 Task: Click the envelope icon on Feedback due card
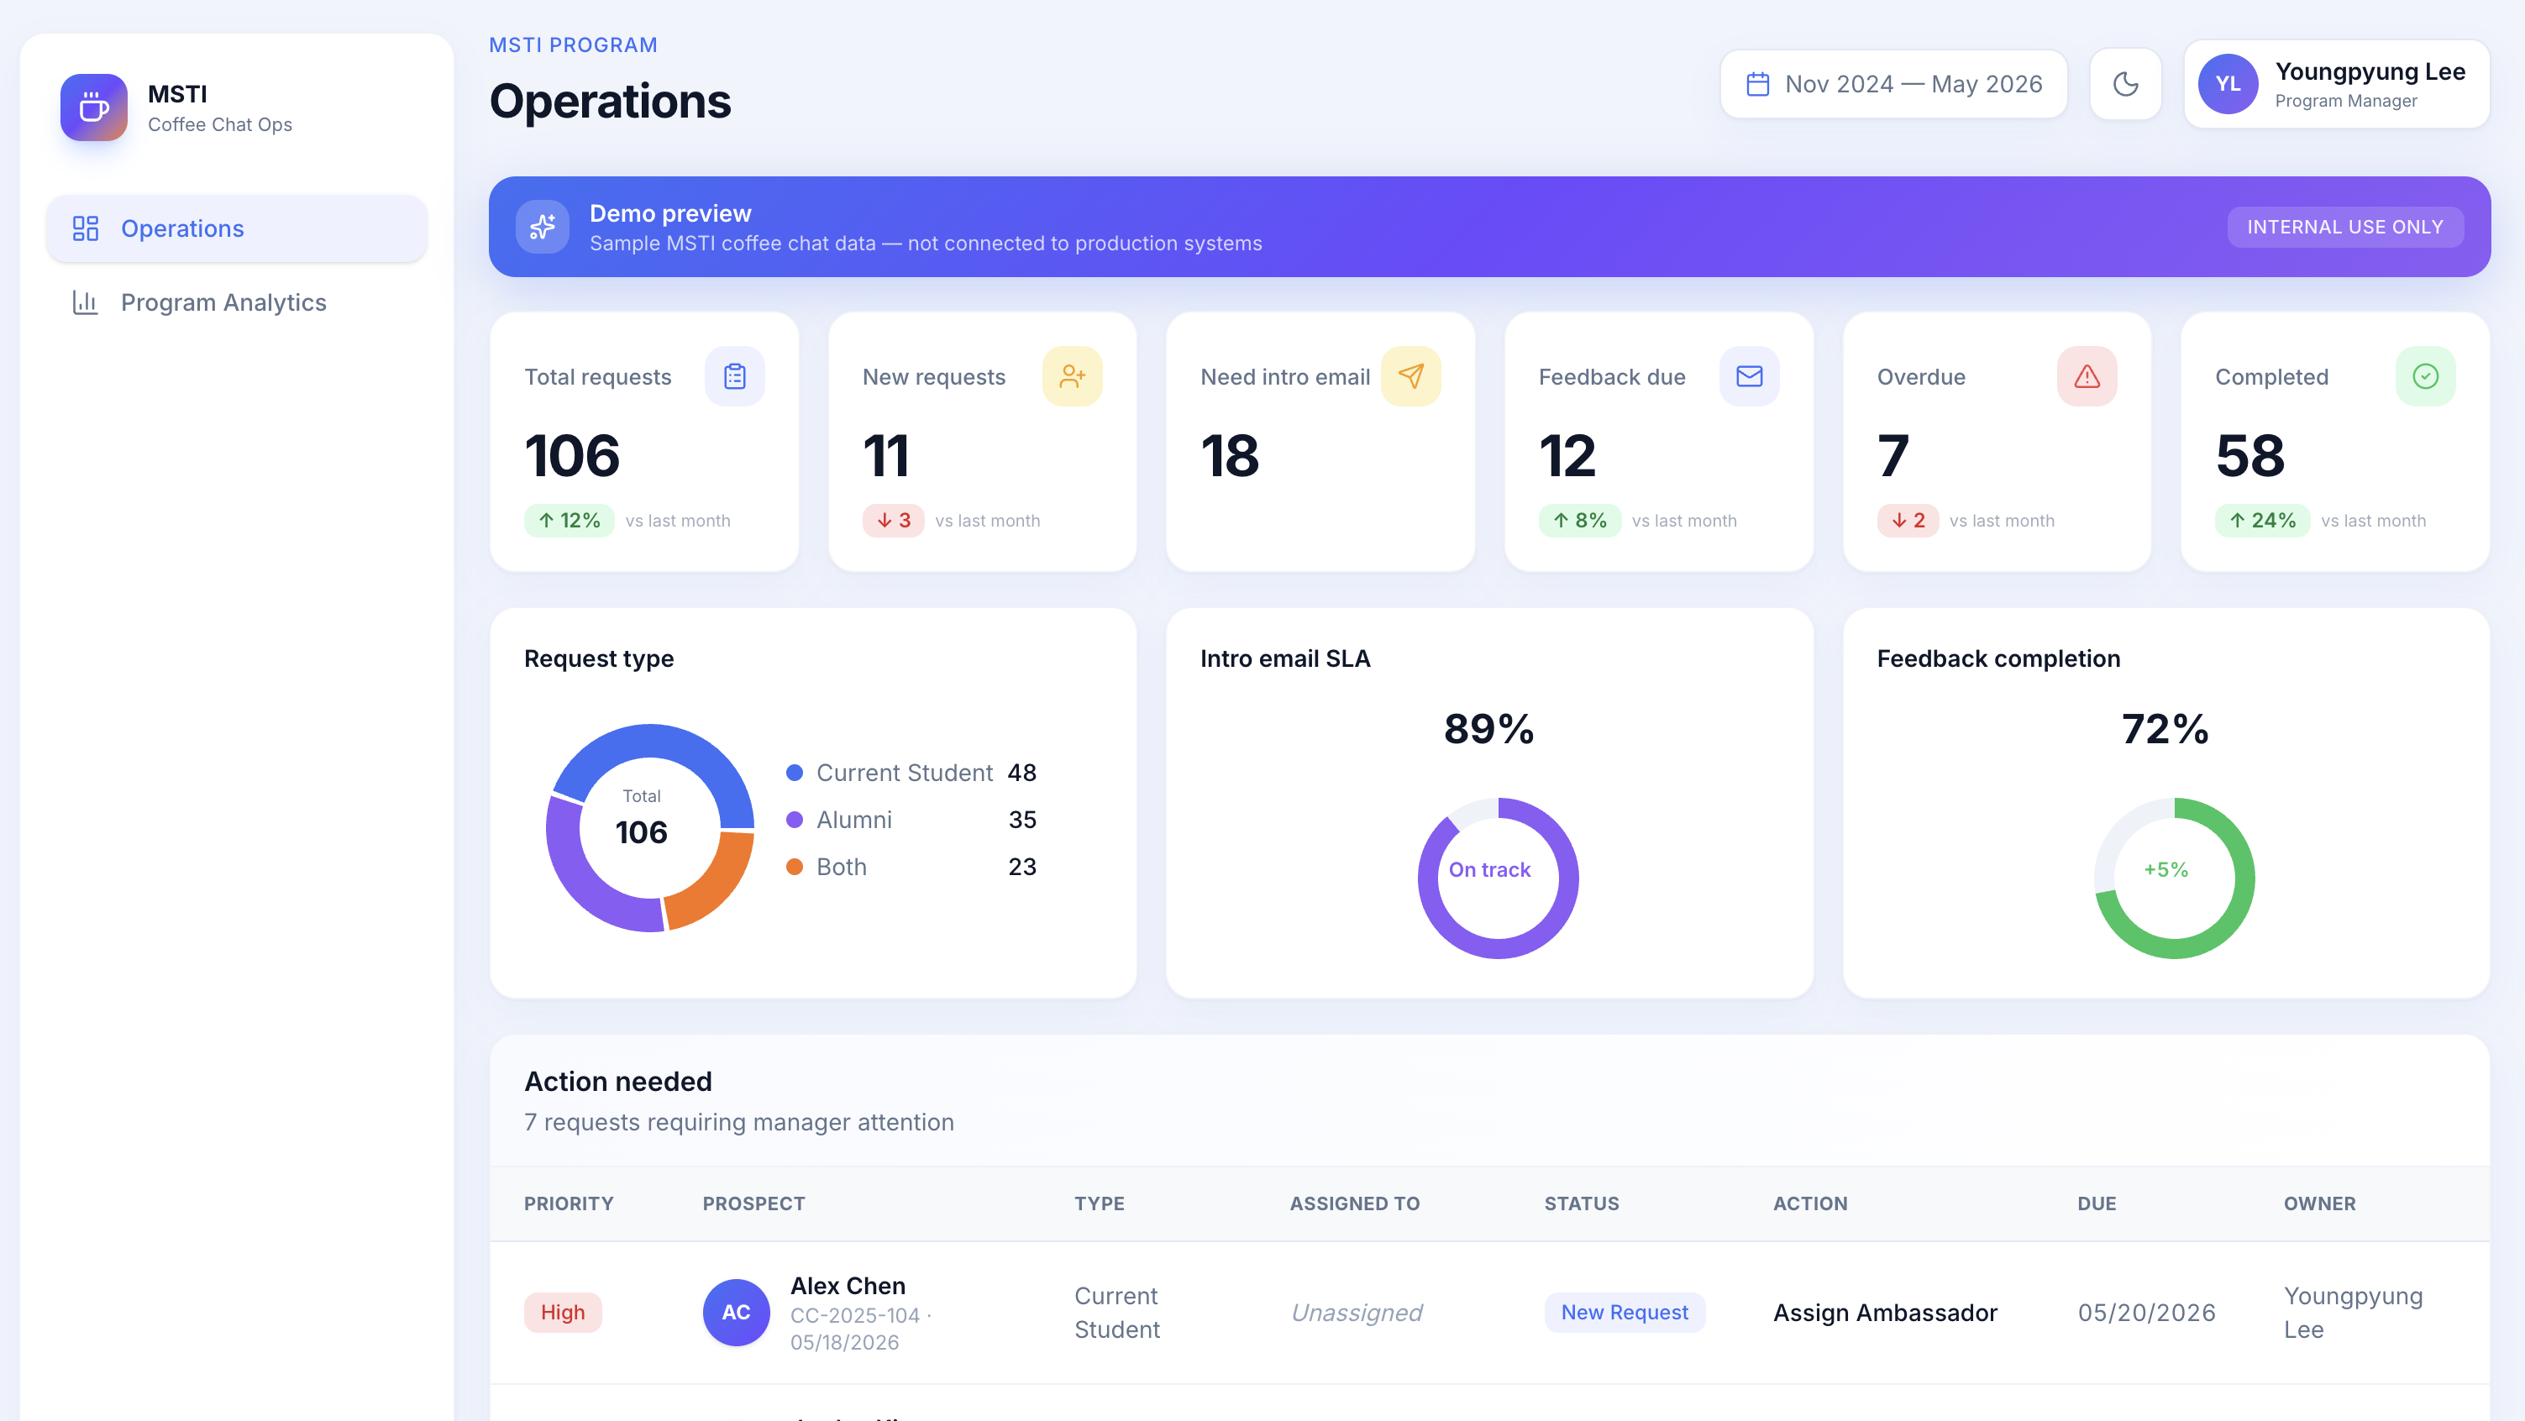[1749, 376]
